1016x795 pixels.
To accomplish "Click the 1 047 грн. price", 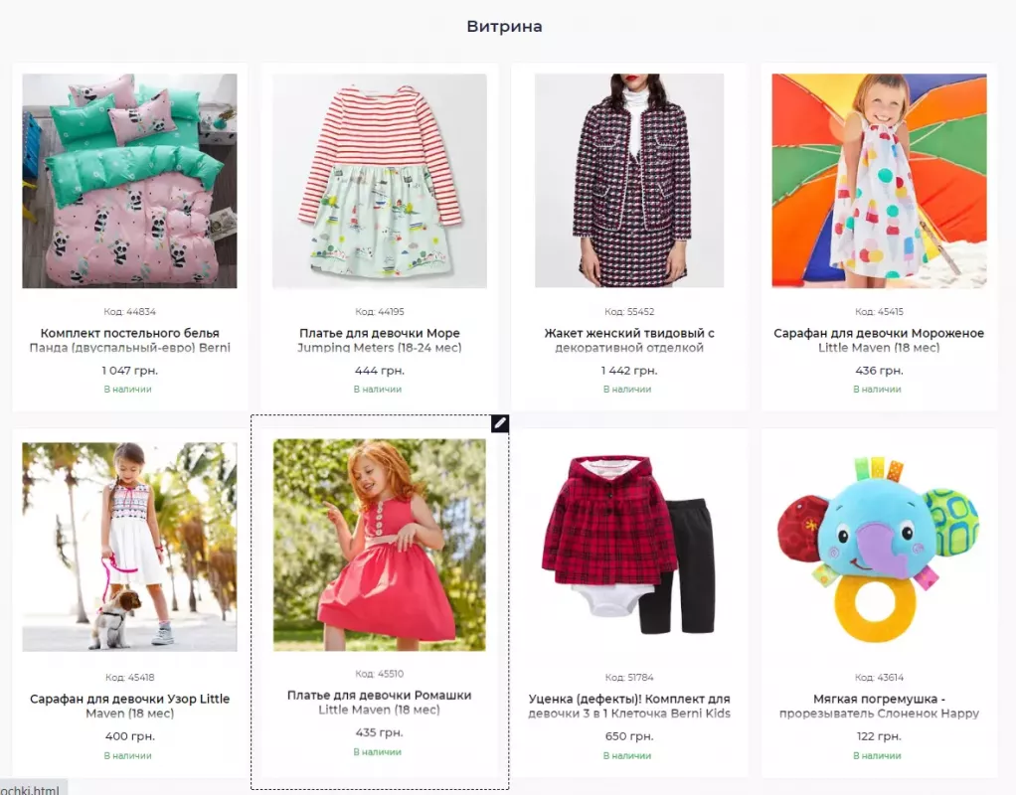I will pos(129,371).
